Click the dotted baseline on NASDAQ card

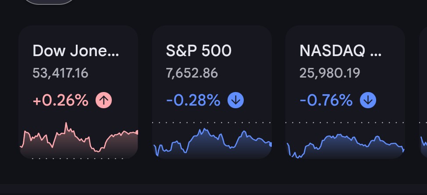[x=345, y=123]
